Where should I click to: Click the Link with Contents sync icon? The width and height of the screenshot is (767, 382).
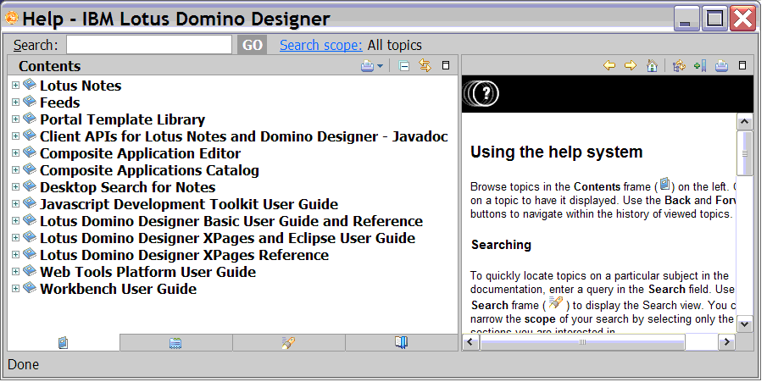(x=425, y=65)
